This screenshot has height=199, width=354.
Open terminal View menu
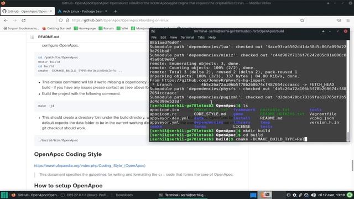click(x=173, y=38)
